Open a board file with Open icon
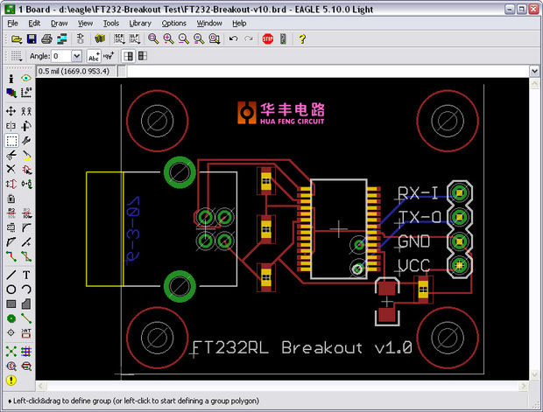This screenshot has height=412, width=543. 16,38
